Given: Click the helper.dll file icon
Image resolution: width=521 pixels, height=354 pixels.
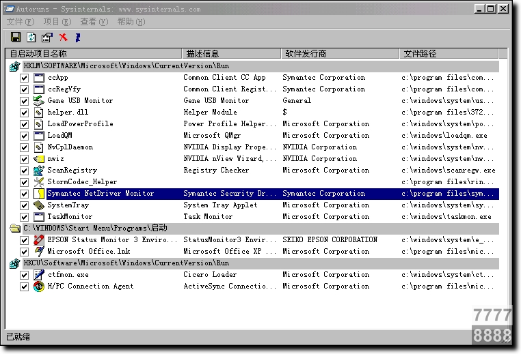Looking at the screenshot, I should [39, 113].
